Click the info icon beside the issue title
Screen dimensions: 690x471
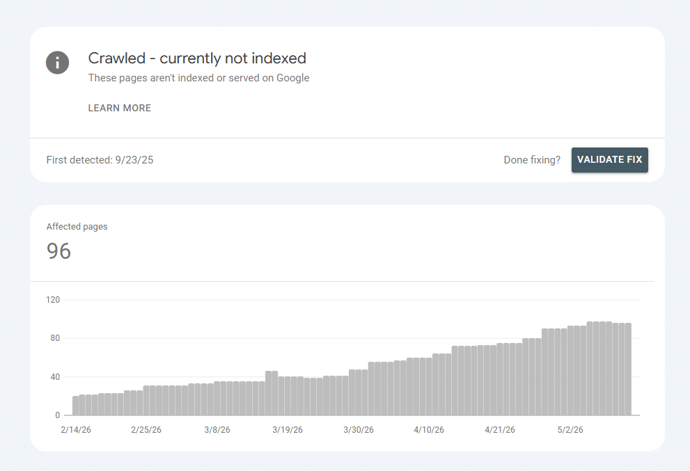(57, 63)
